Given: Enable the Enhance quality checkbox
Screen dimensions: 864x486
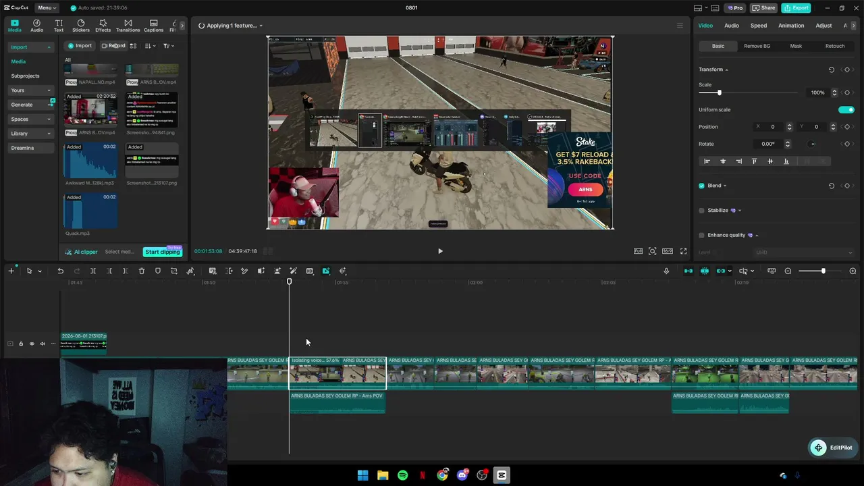Looking at the screenshot, I should 701,236.
